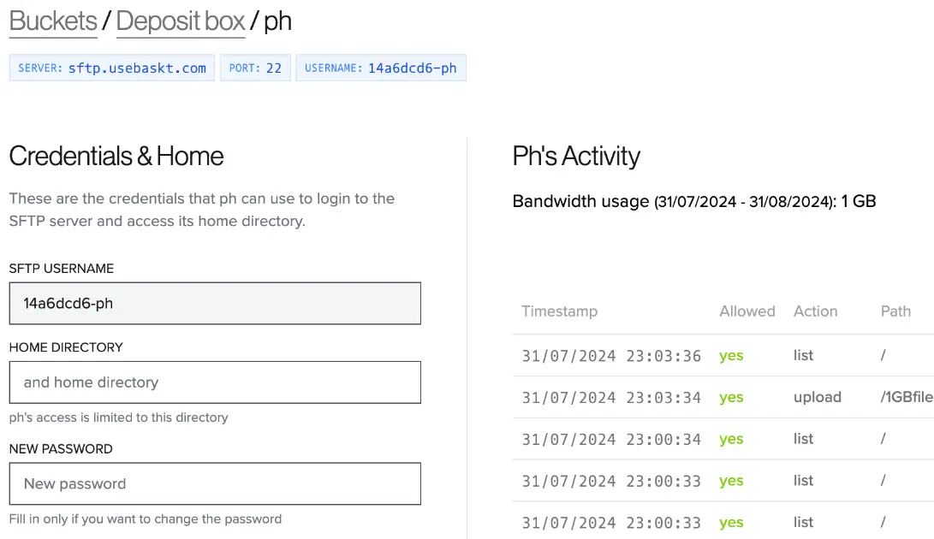Click the SERVER sftp.usebaskt.com badge
The width and height of the screenshot is (934, 539).
click(112, 68)
